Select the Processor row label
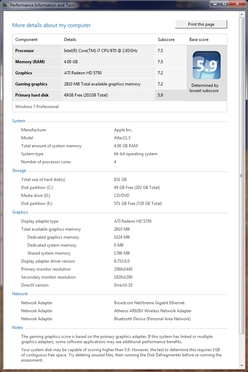Image resolution: width=248 pixels, height=372 pixels. pos(25,50)
